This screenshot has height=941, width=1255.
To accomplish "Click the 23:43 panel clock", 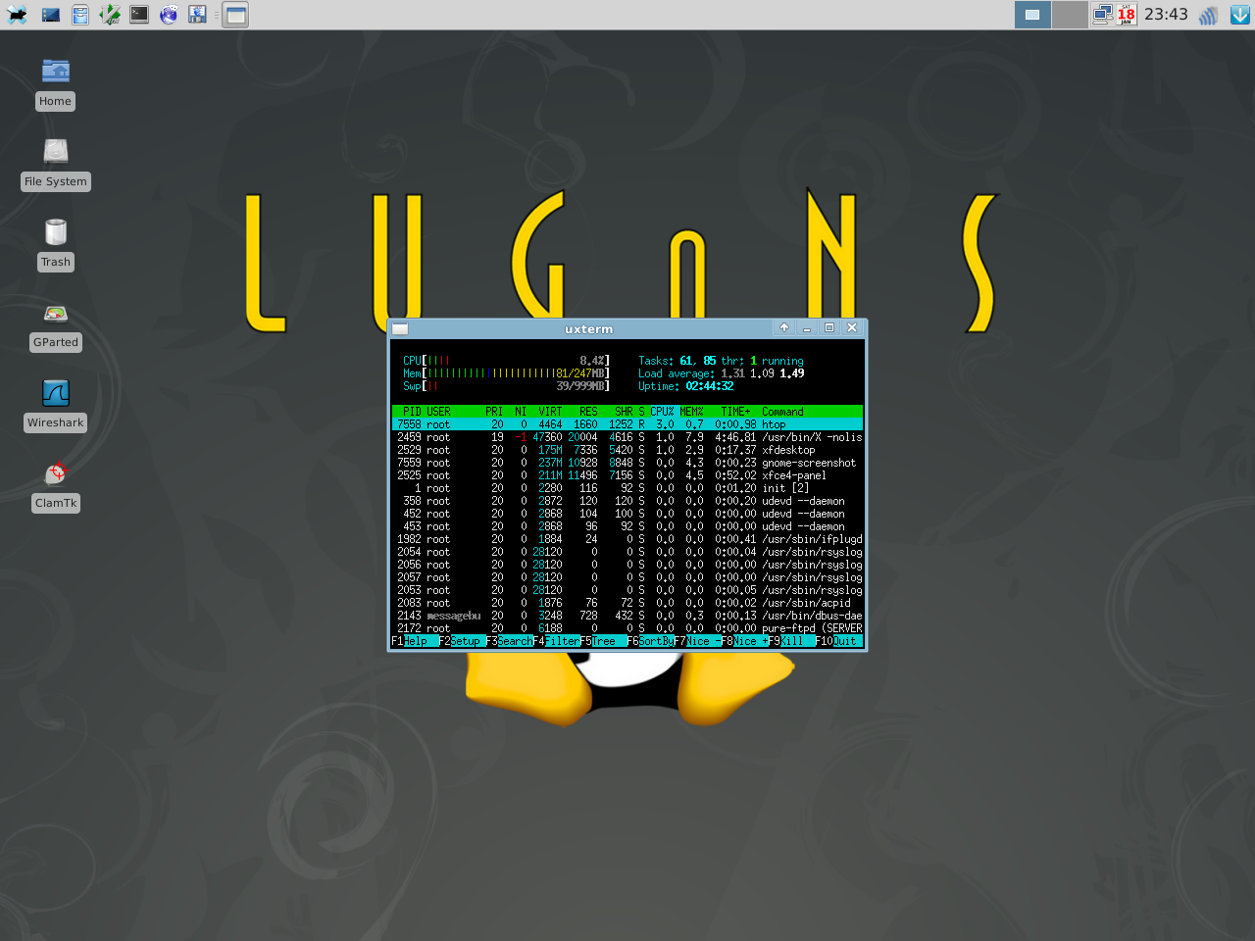I will pos(1166,15).
